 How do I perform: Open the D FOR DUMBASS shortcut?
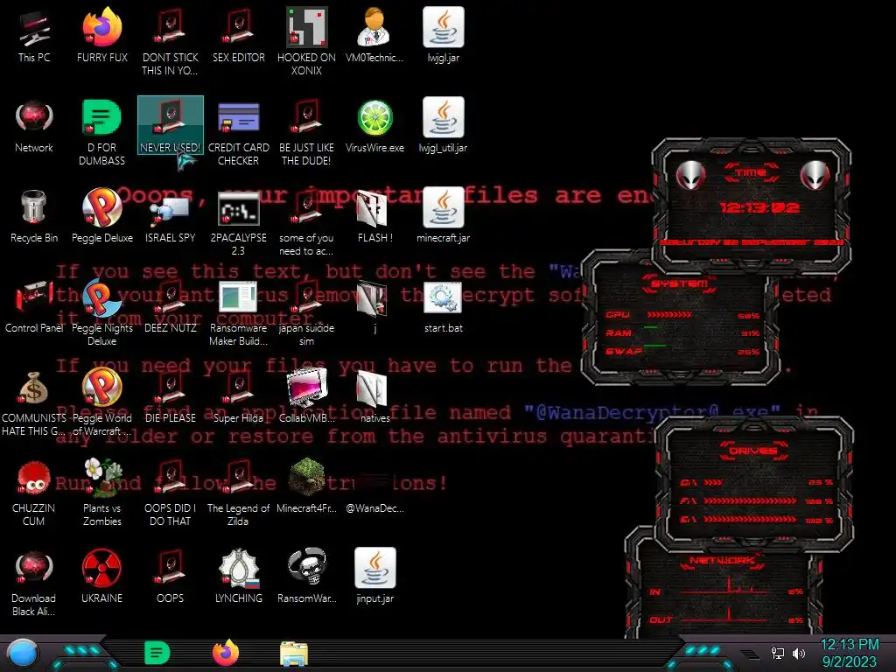pos(101,132)
